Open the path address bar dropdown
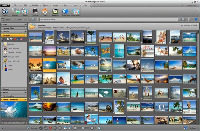 pos(179,19)
